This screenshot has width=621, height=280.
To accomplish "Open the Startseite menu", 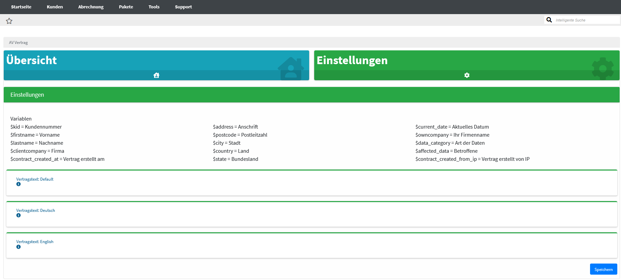I will [x=21, y=7].
